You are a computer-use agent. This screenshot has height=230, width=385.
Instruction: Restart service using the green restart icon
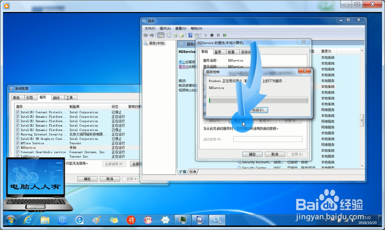pyautogui.click(x=224, y=35)
